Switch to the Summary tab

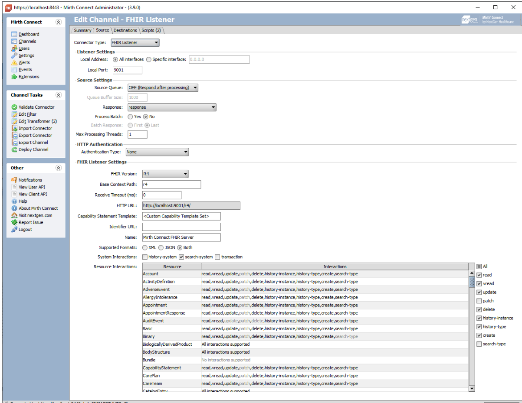[82, 30]
